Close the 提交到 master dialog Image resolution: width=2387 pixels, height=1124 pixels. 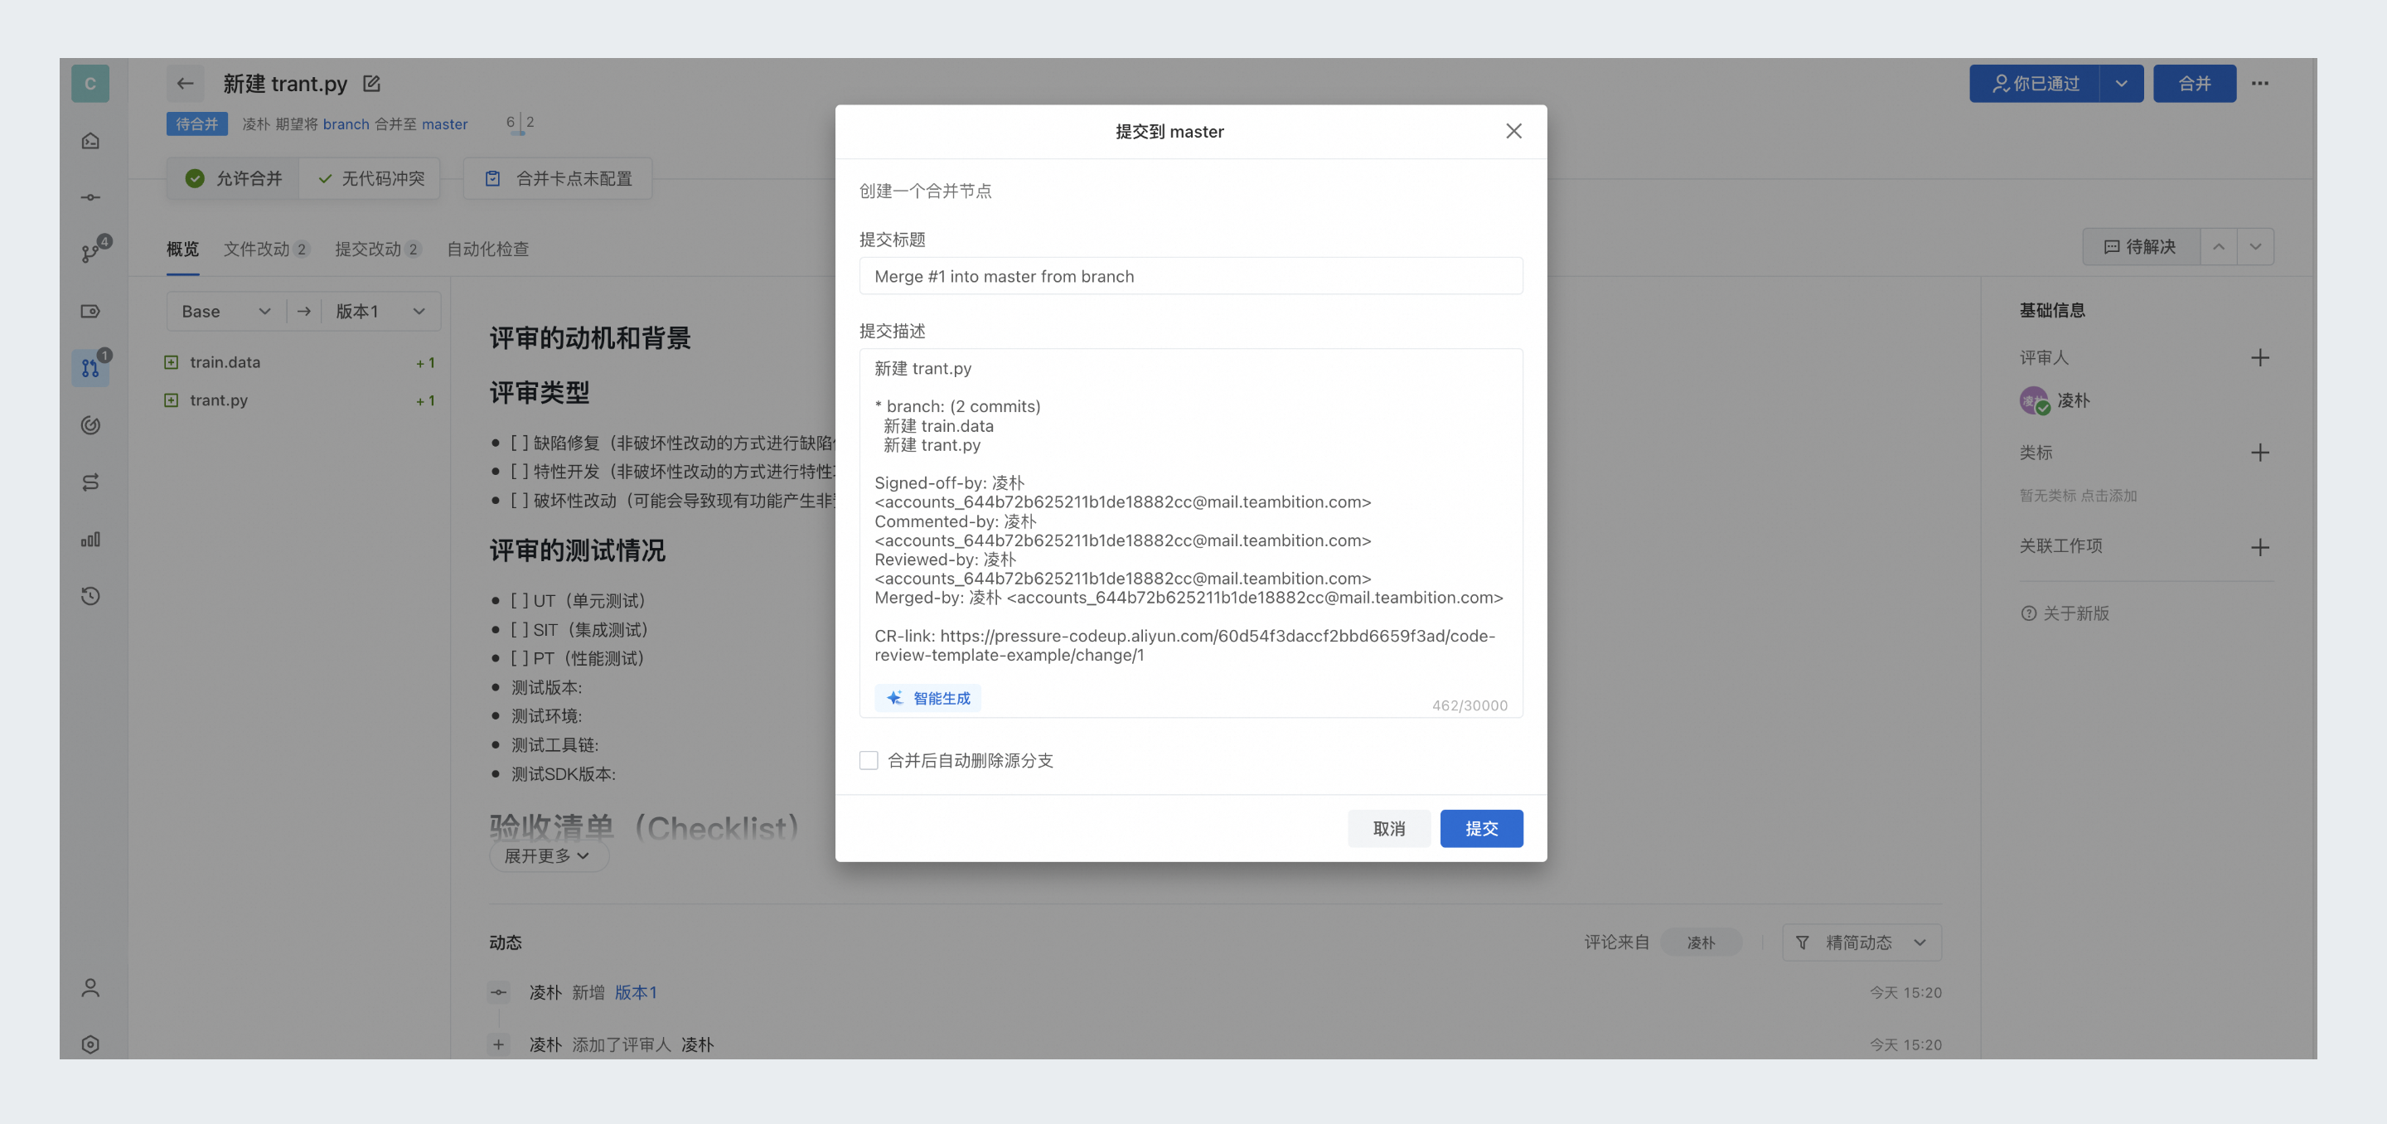[1513, 131]
